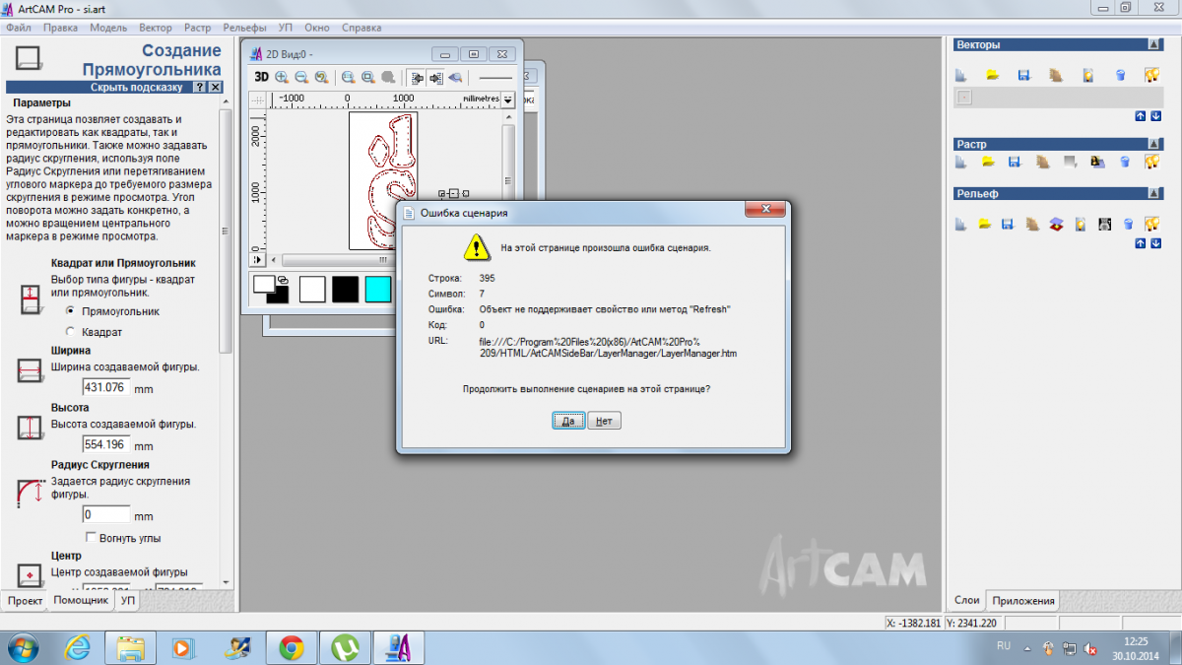
Task: Open the Рельефы menu
Action: point(245,28)
